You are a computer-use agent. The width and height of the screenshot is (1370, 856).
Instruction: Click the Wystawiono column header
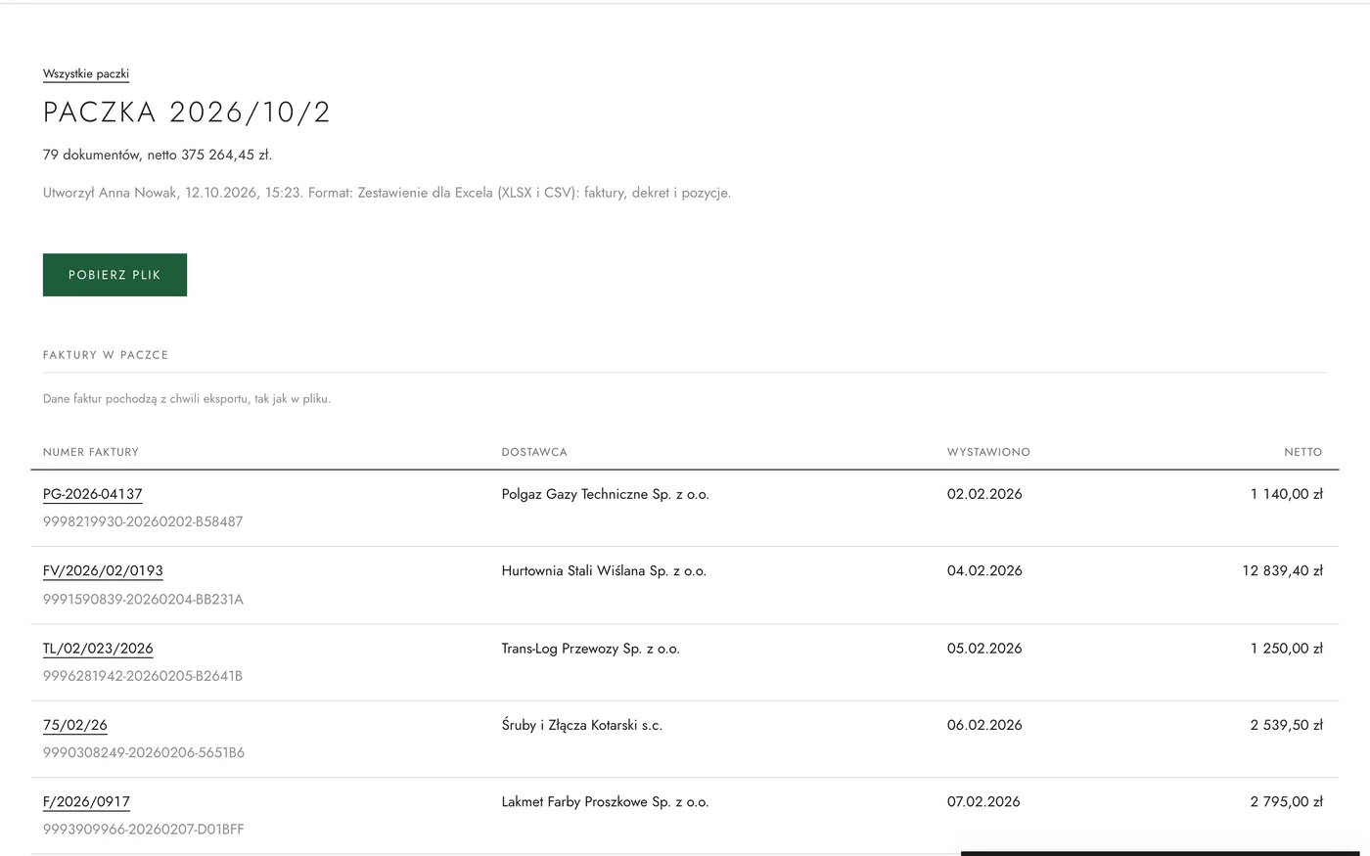tap(988, 452)
